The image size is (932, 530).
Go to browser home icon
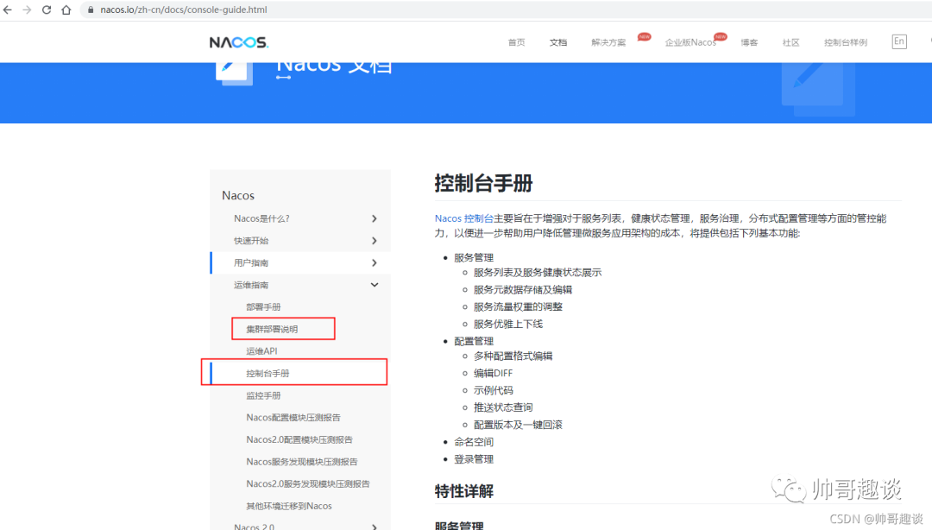(x=66, y=9)
